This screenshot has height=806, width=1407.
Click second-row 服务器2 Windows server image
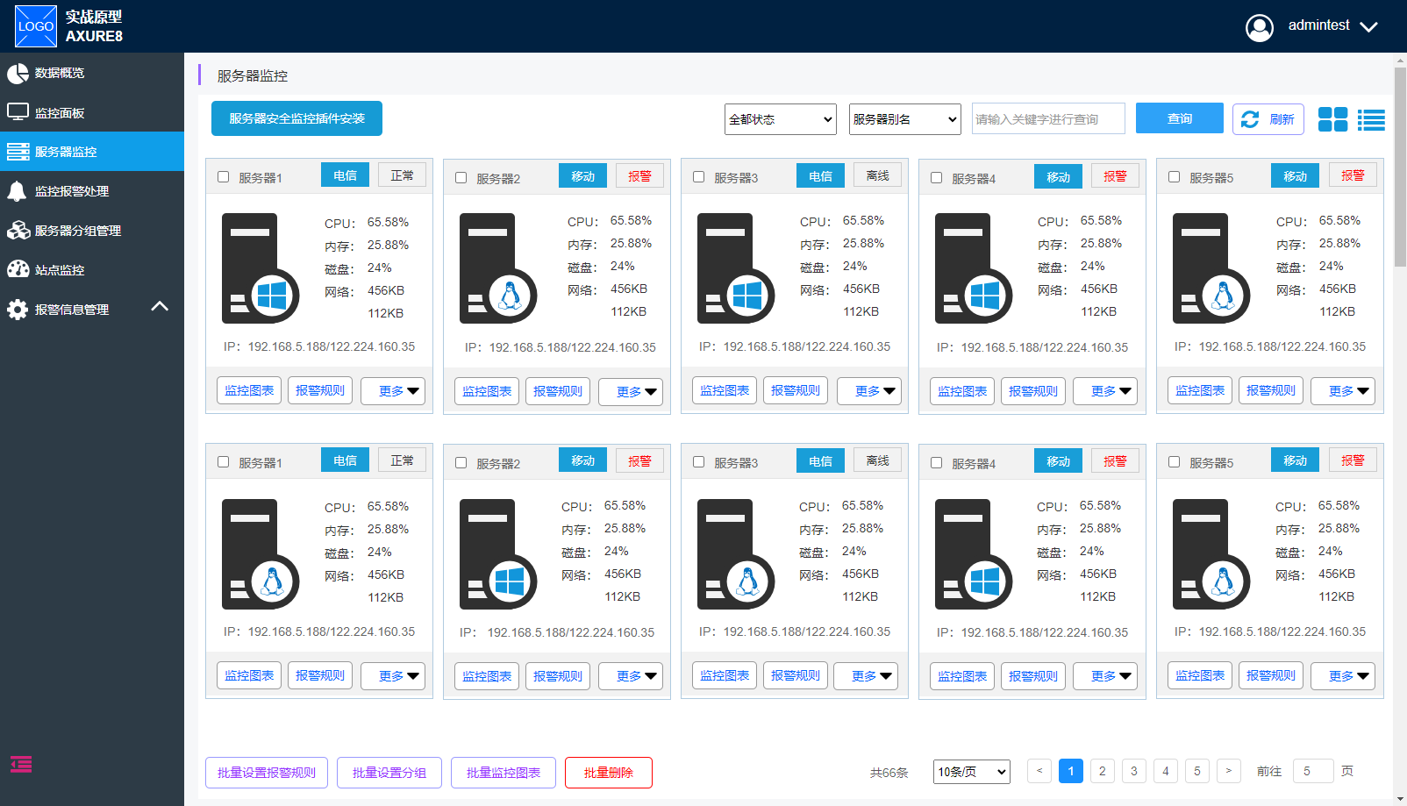point(498,554)
